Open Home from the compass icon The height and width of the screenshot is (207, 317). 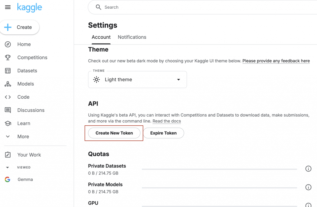click(x=8, y=44)
